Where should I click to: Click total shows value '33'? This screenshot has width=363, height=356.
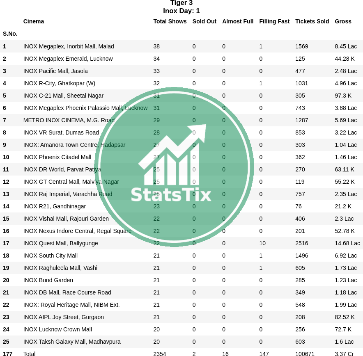[156, 71]
